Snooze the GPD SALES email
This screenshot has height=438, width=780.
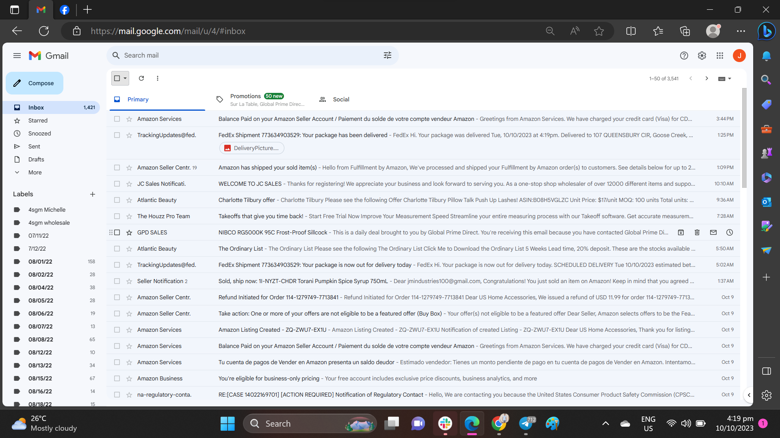pos(730,232)
